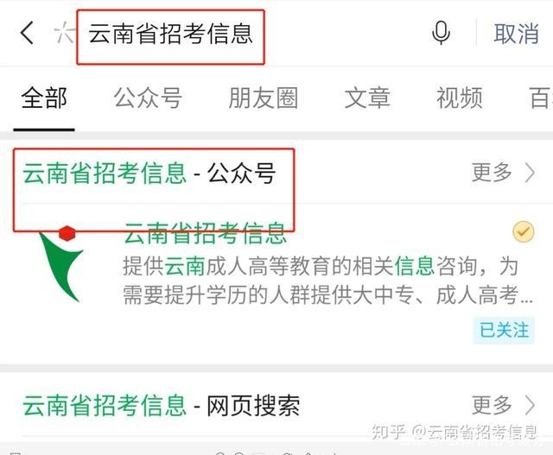The image size is (553, 455).
Task: Switch to the 朋友圈 tab
Action: pos(263,98)
